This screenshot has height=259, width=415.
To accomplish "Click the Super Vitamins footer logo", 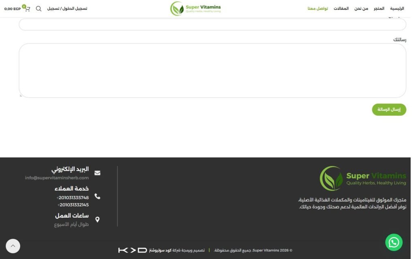I will (x=363, y=178).
